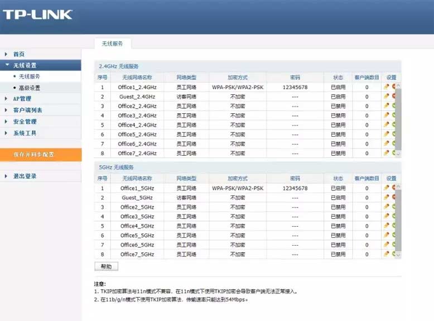The width and height of the screenshot is (434, 321).
Task: Click the pencil icon for Guest_5GHz
Action: [x=387, y=197]
